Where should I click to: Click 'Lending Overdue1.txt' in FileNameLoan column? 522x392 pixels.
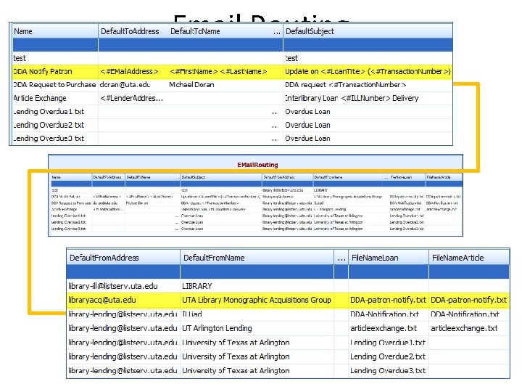point(388,343)
